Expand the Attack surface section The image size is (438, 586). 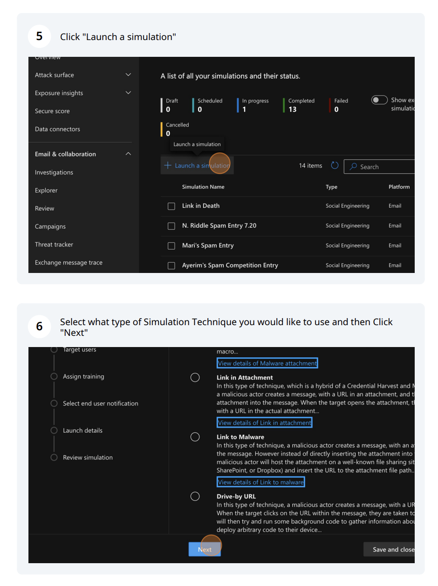(129, 75)
